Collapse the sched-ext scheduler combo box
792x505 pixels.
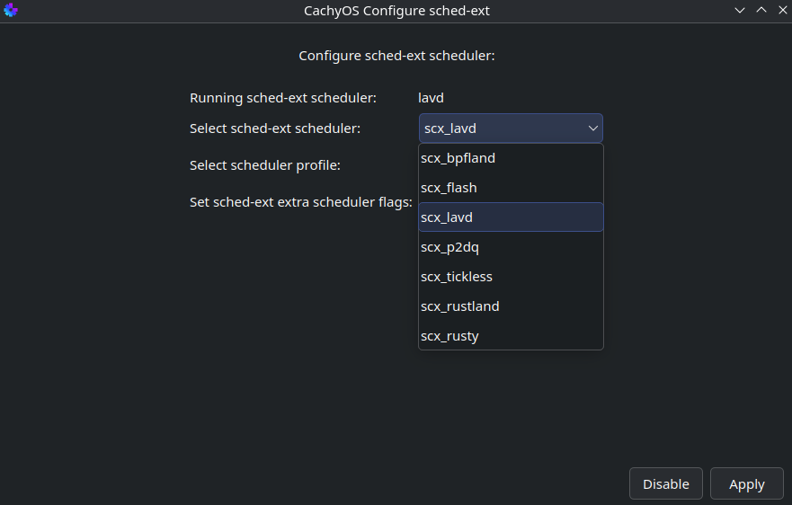tap(511, 128)
